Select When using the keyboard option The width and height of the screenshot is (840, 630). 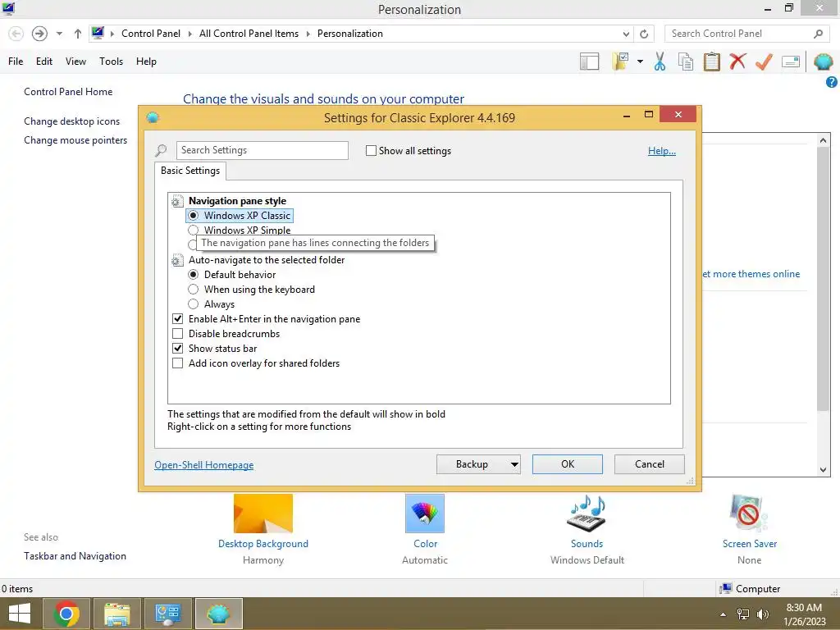pos(194,290)
